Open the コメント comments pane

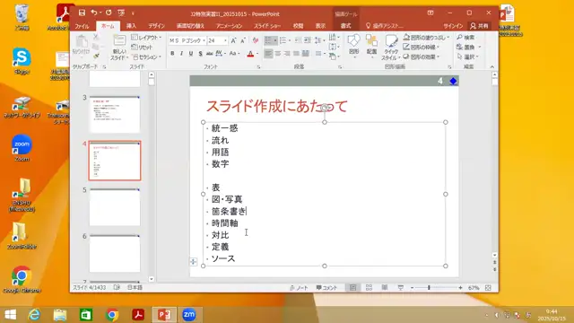(326, 288)
